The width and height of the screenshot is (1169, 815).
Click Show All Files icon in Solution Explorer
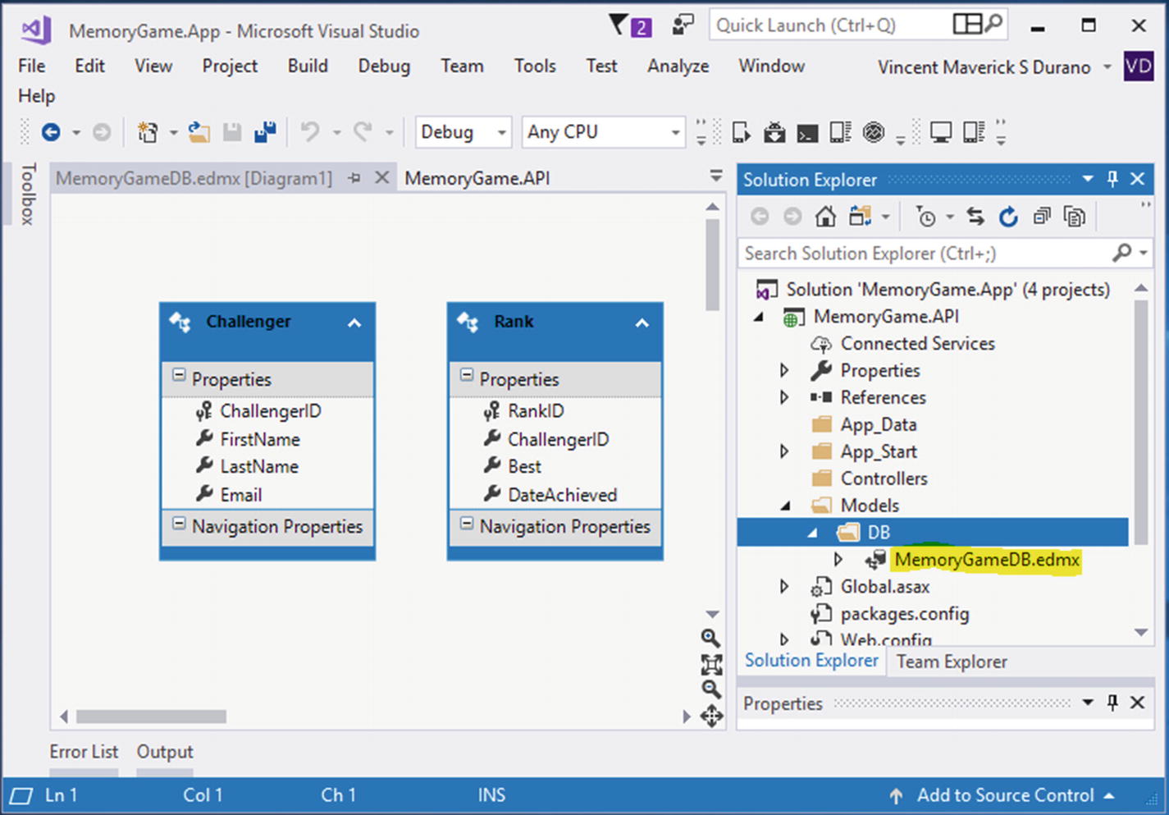(1075, 217)
